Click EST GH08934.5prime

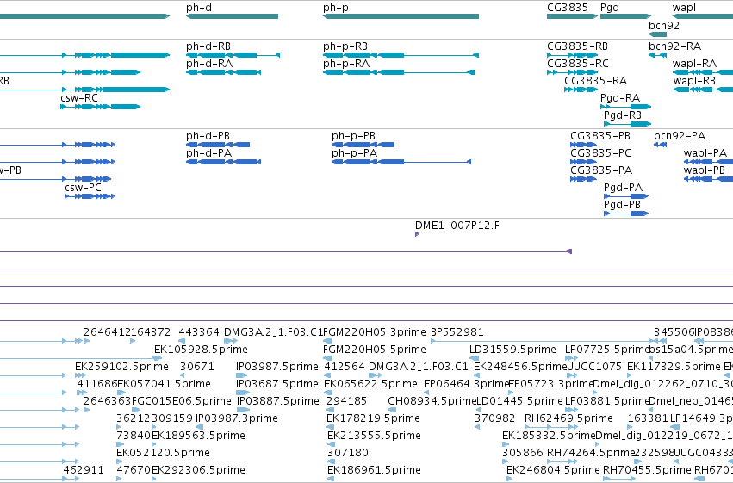tap(431, 401)
